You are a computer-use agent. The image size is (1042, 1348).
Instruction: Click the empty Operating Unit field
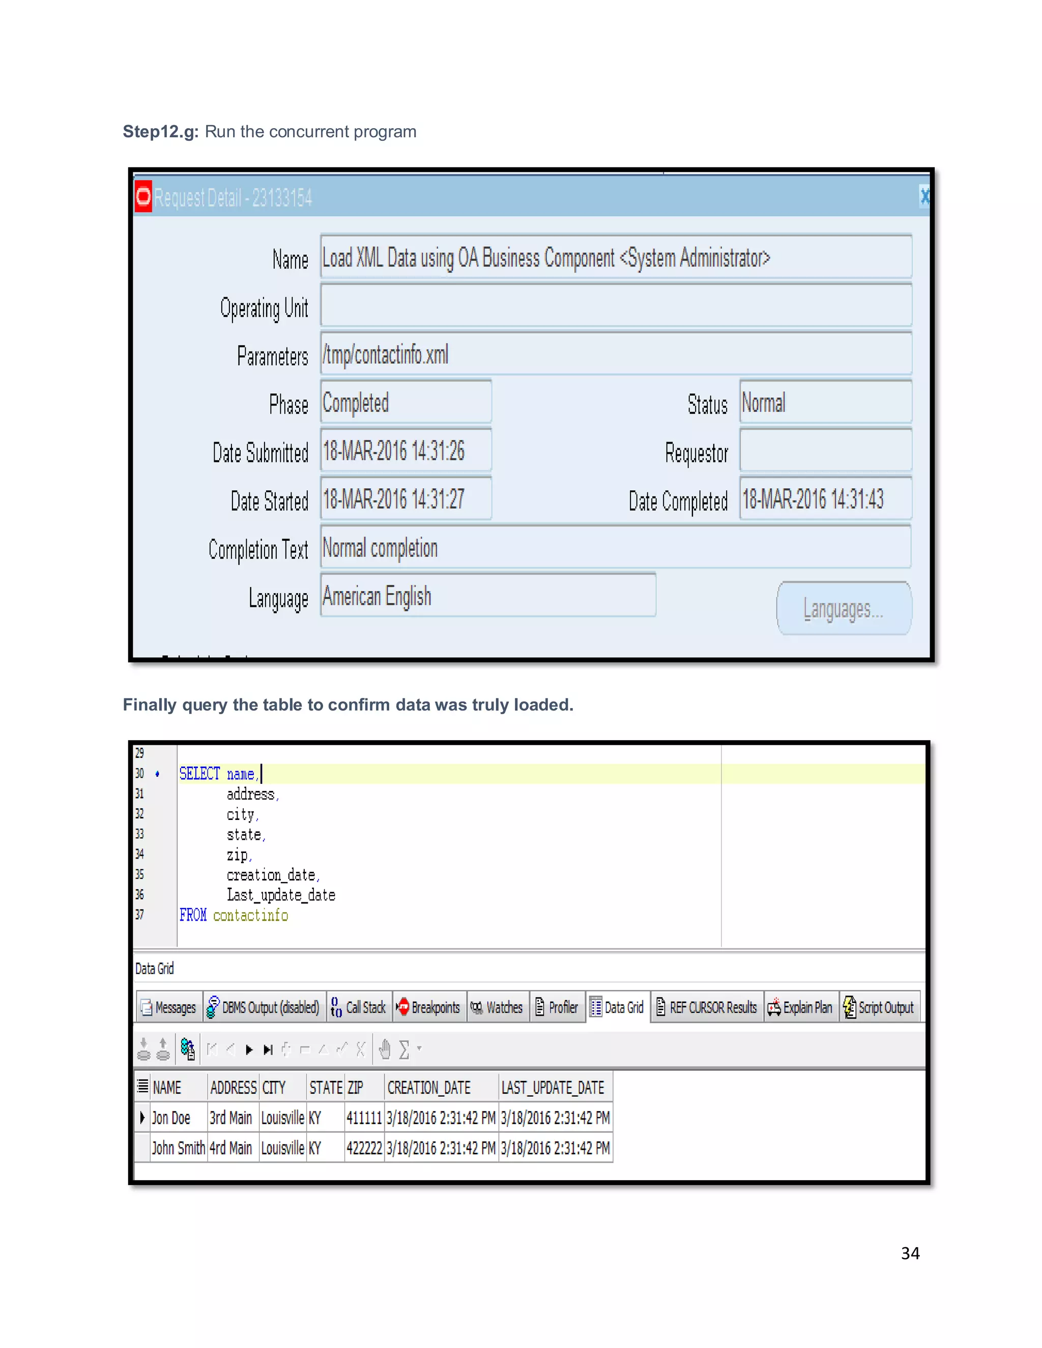click(616, 305)
